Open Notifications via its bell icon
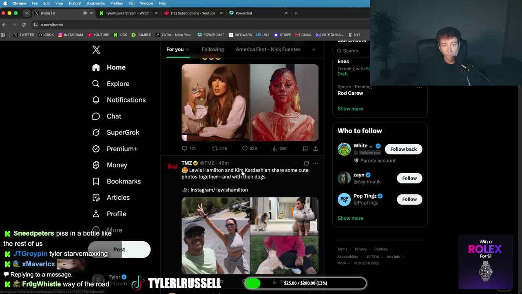This screenshot has height=294, width=522. 96,100
